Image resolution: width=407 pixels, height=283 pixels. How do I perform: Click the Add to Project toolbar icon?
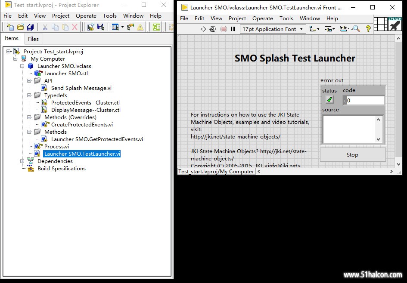(x=90, y=27)
